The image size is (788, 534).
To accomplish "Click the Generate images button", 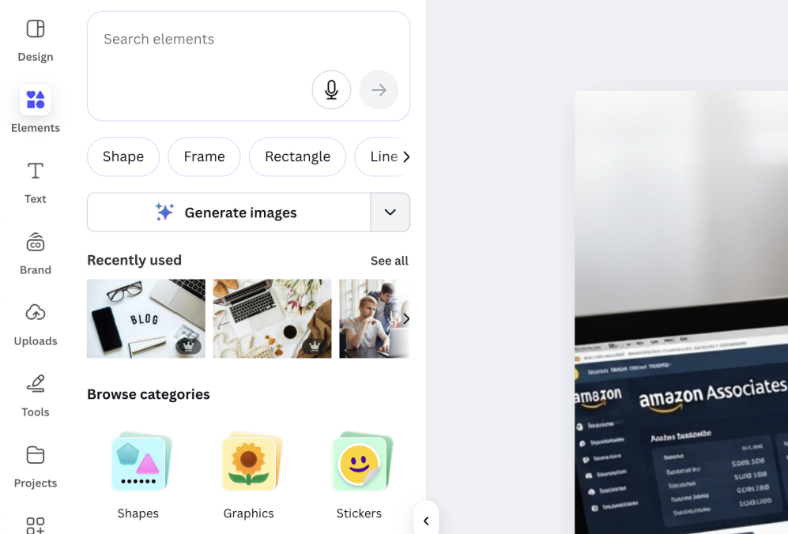I will (228, 212).
